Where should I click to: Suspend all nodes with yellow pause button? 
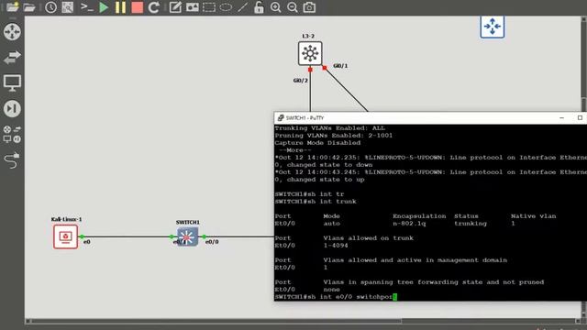coord(120,7)
